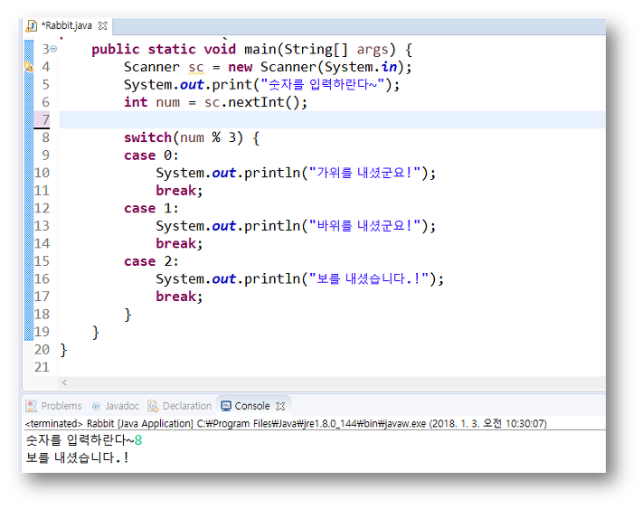This screenshot has height=509, width=642.
Task: Click the green input '8' in console
Action: tap(138, 440)
